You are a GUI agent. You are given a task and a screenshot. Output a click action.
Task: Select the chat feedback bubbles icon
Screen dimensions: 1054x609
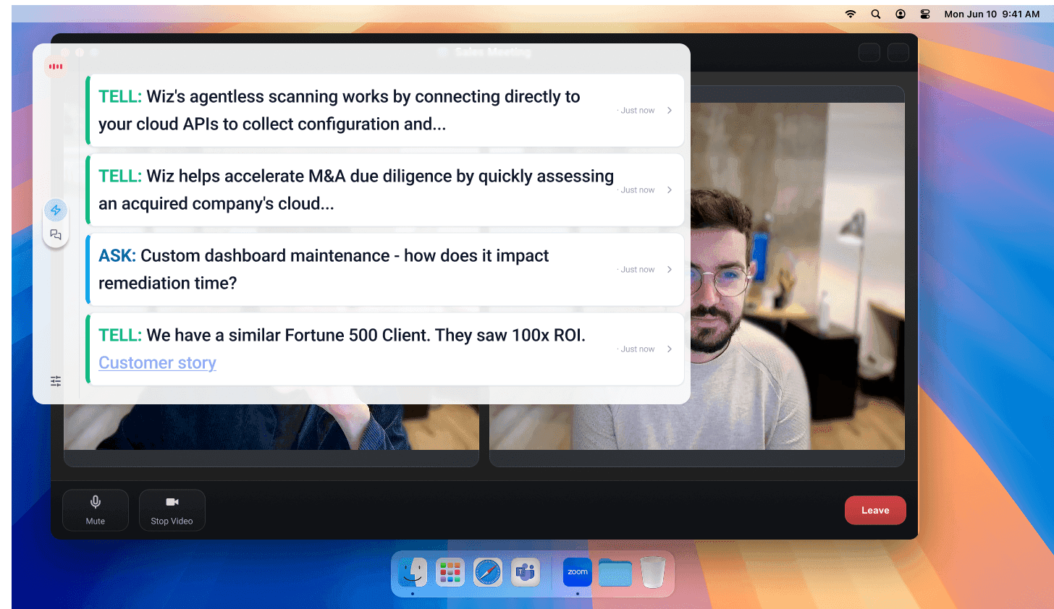point(56,234)
